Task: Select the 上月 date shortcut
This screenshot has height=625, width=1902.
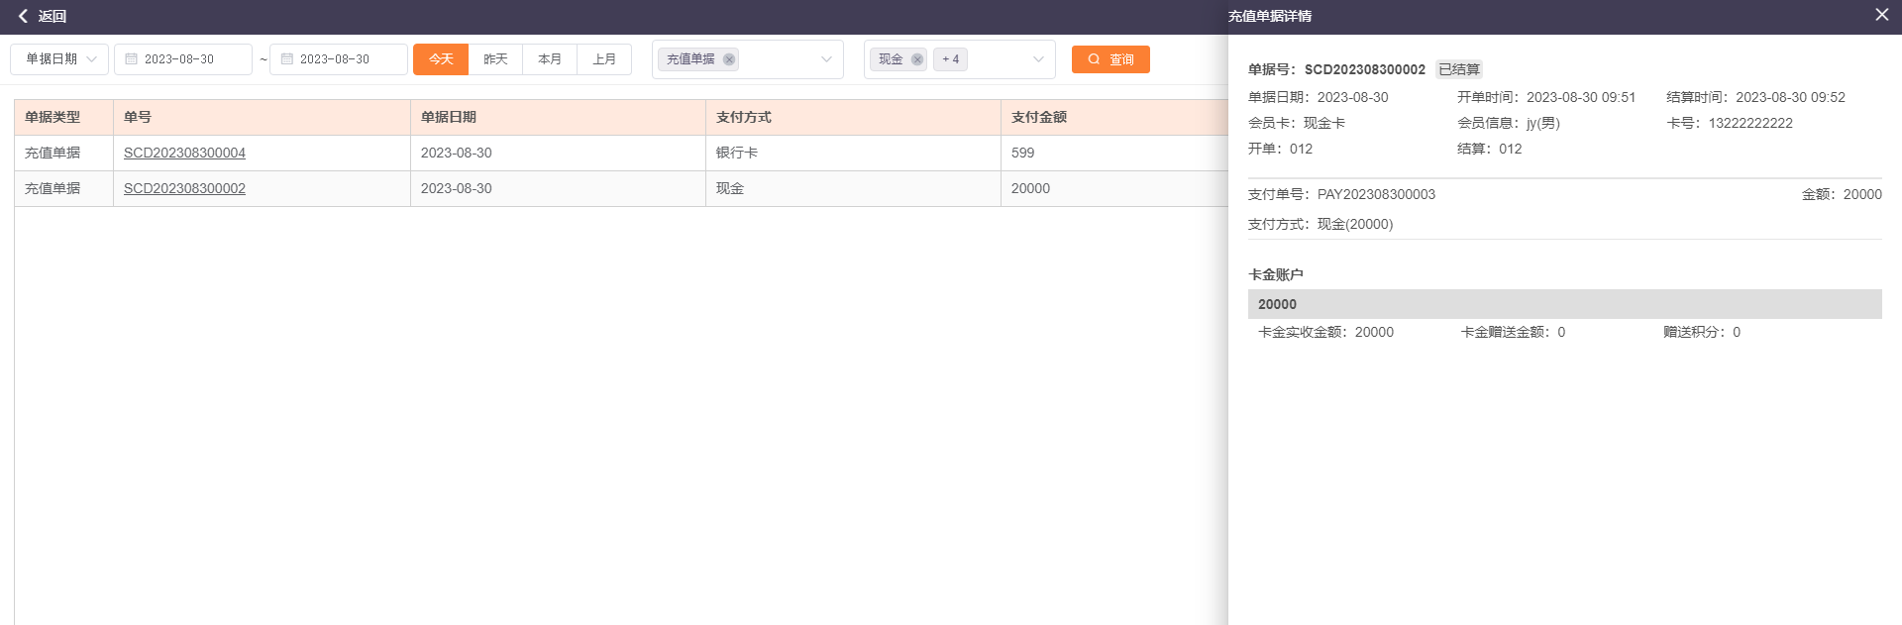Action: point(604,59)
